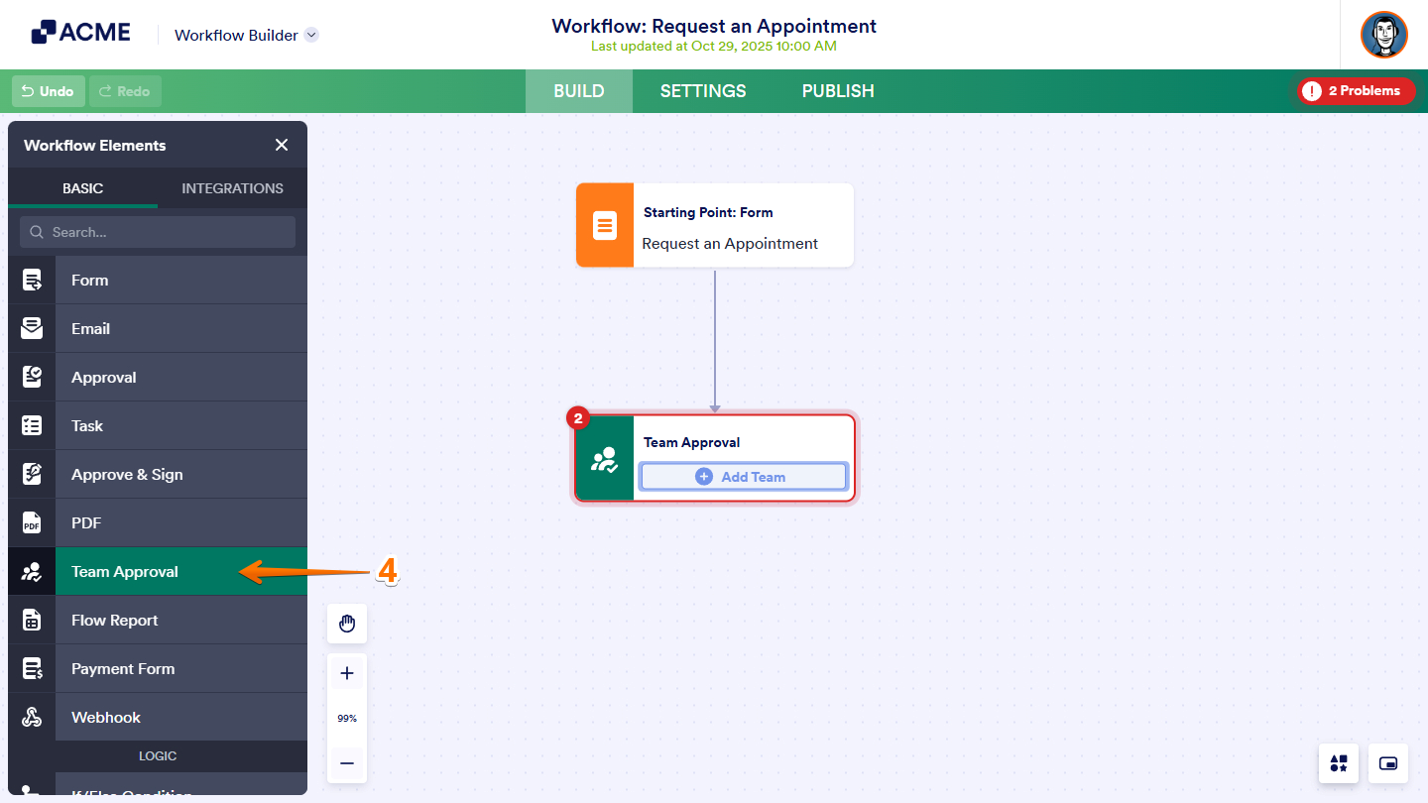Click the ACME logo
This screenshot has height=803, width=1428.
pyautogui.click(x=80, y=33)
